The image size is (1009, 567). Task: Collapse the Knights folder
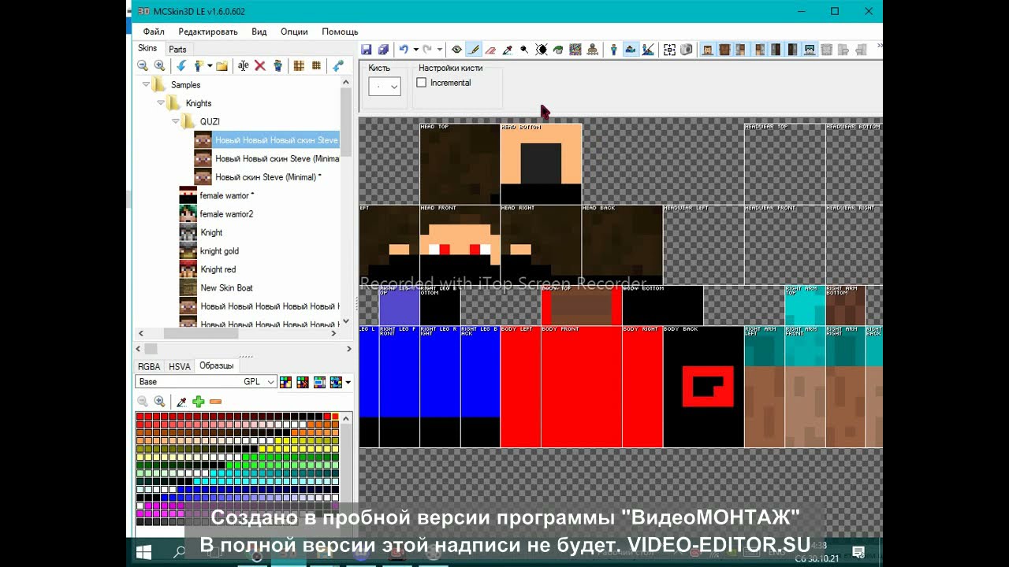pyautogui.click(x=161, y=103)
